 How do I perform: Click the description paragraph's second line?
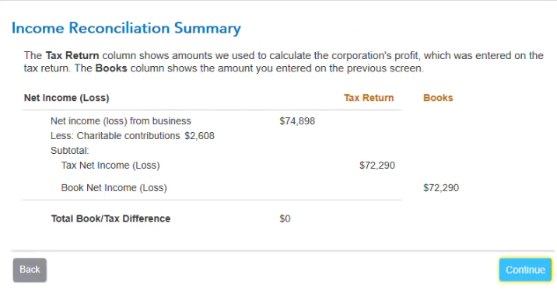coord(224,68)
